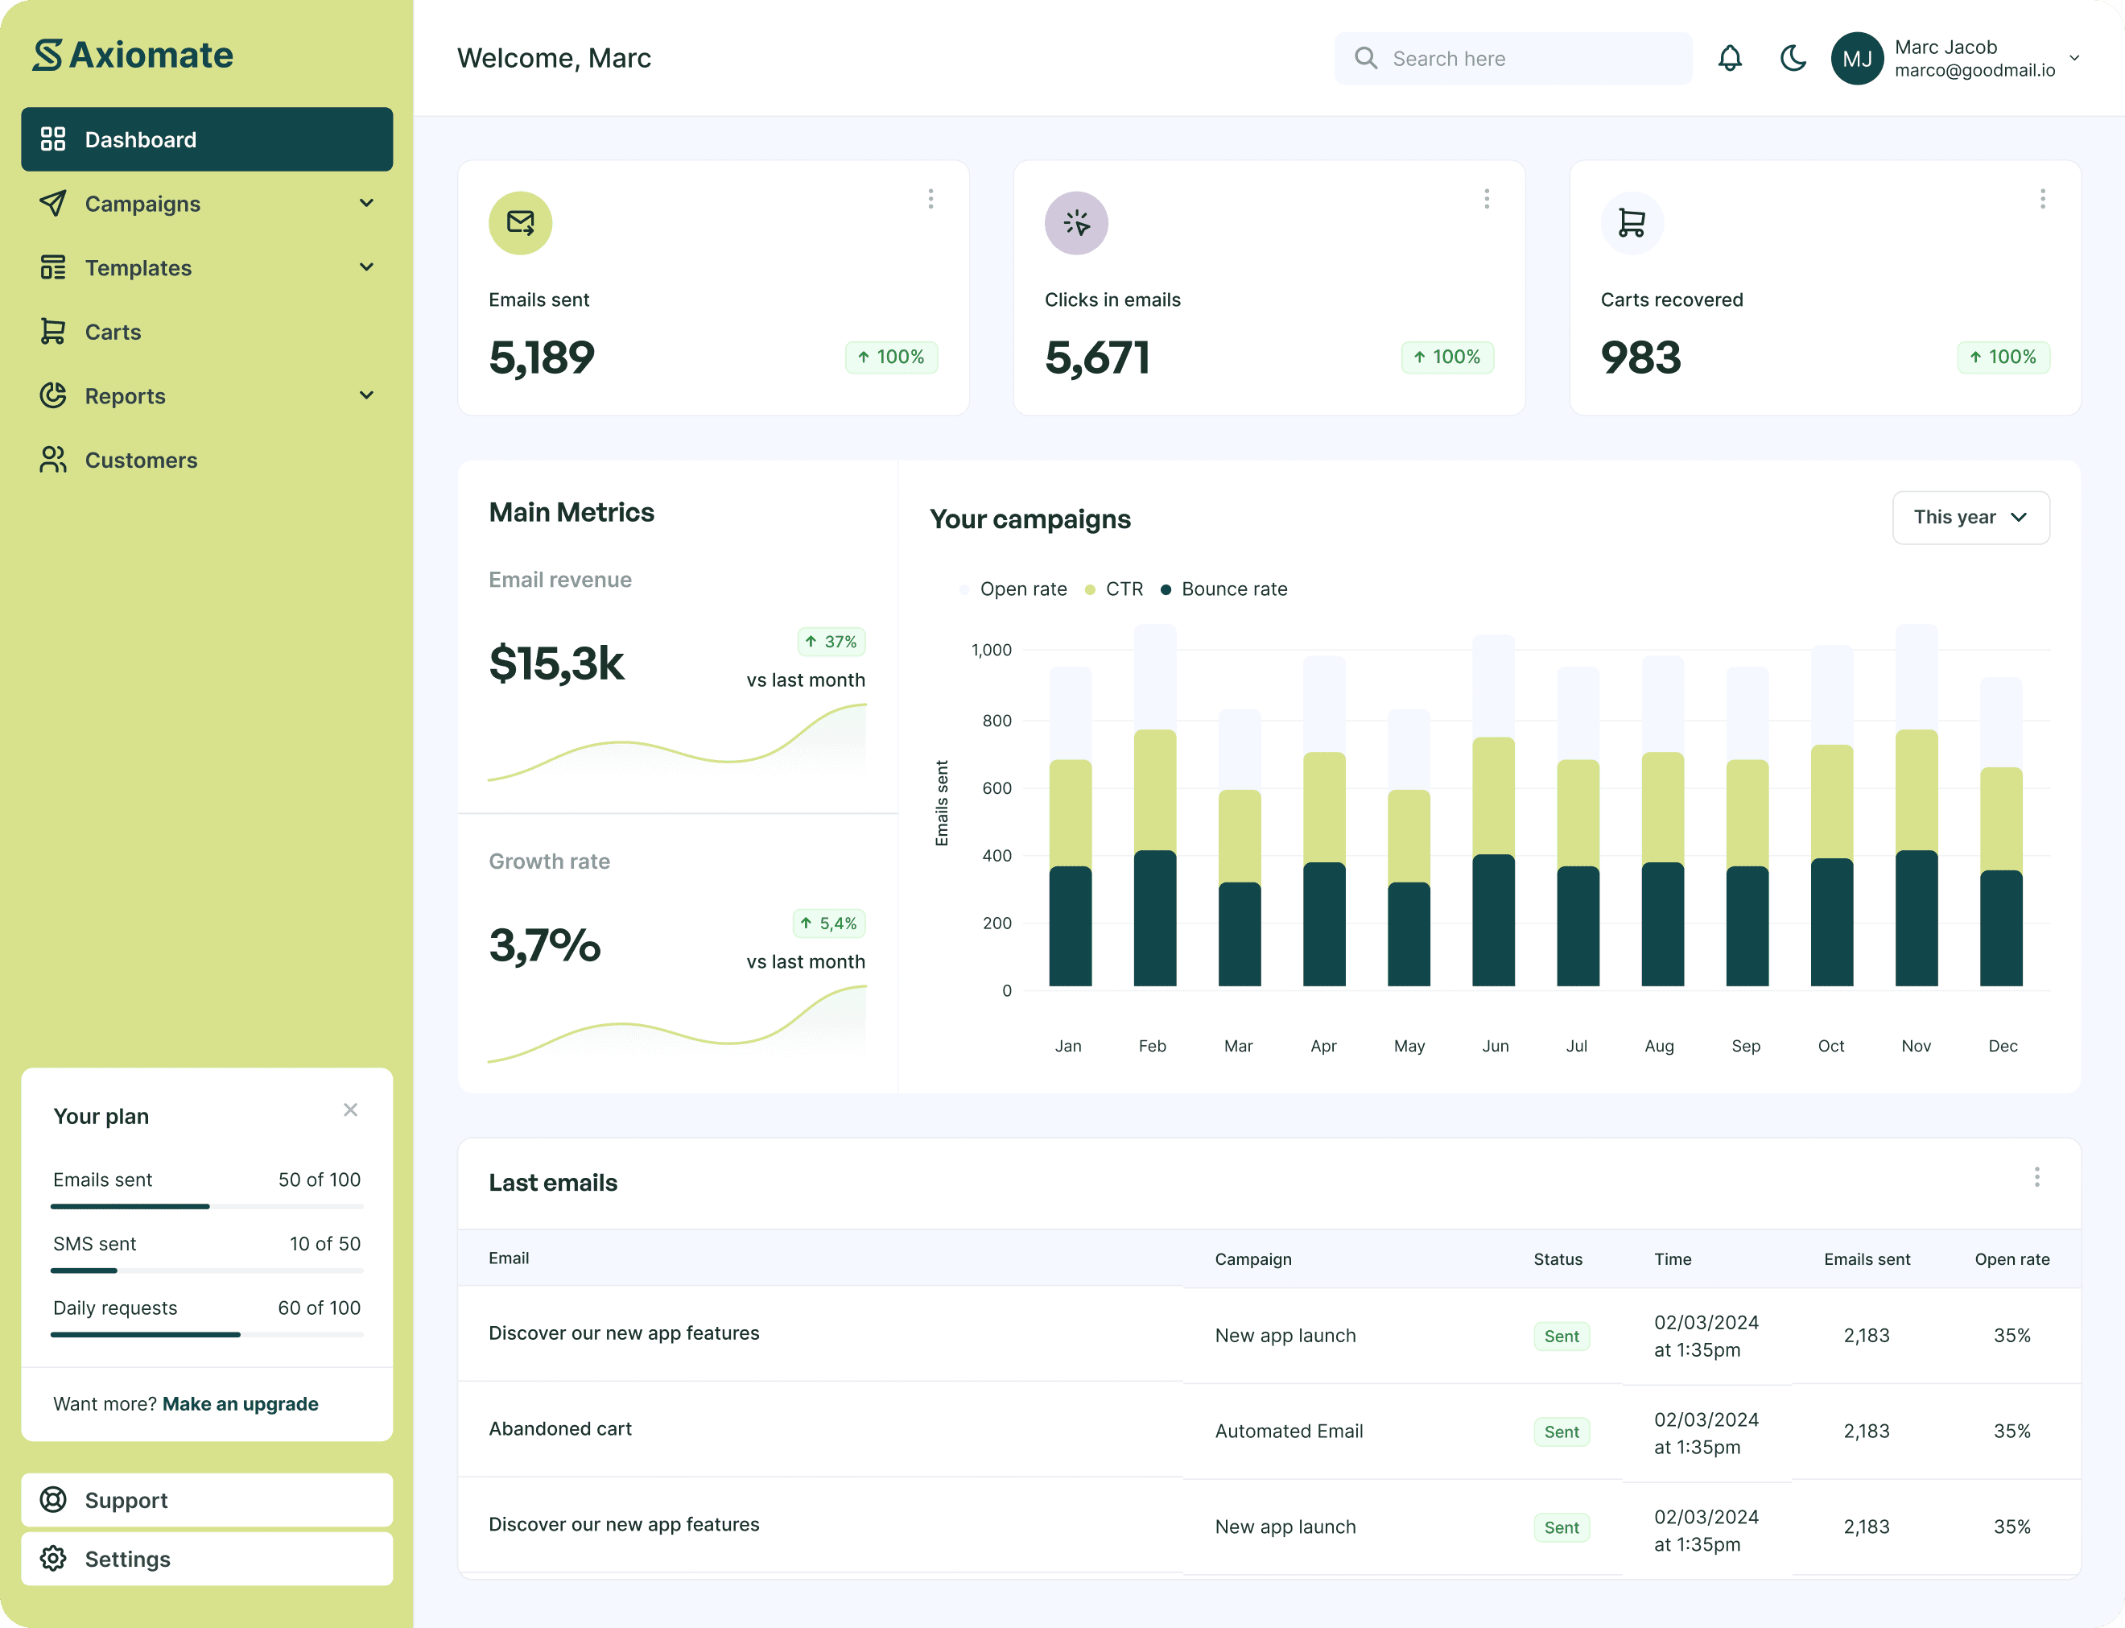
Task: Open Last emails options menu
Action: tap(2037, 1176)
